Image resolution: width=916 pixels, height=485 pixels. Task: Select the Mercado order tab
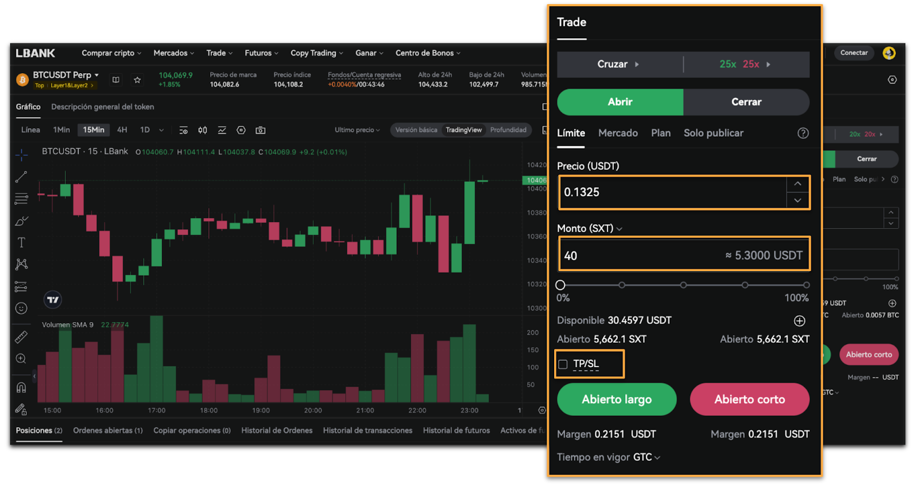coord(618,133)
